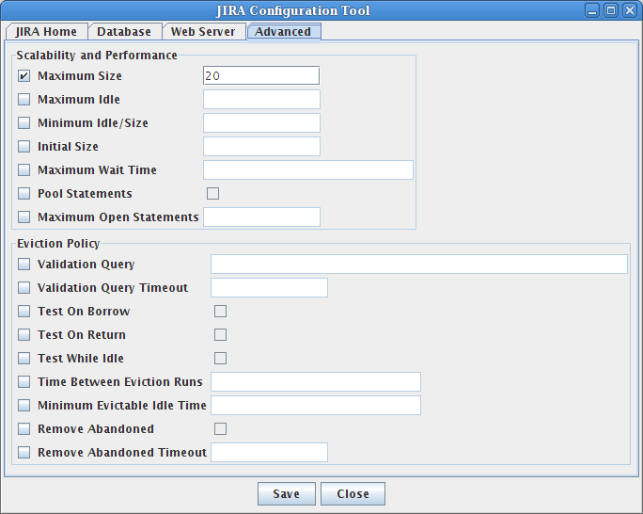643x514 pixels.
Task: Click the Remove Abandoned Timeout field
Action: [269, 453]
